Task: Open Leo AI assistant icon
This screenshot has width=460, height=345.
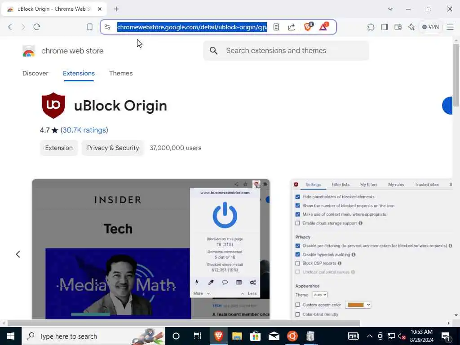Action: (411, 27)
